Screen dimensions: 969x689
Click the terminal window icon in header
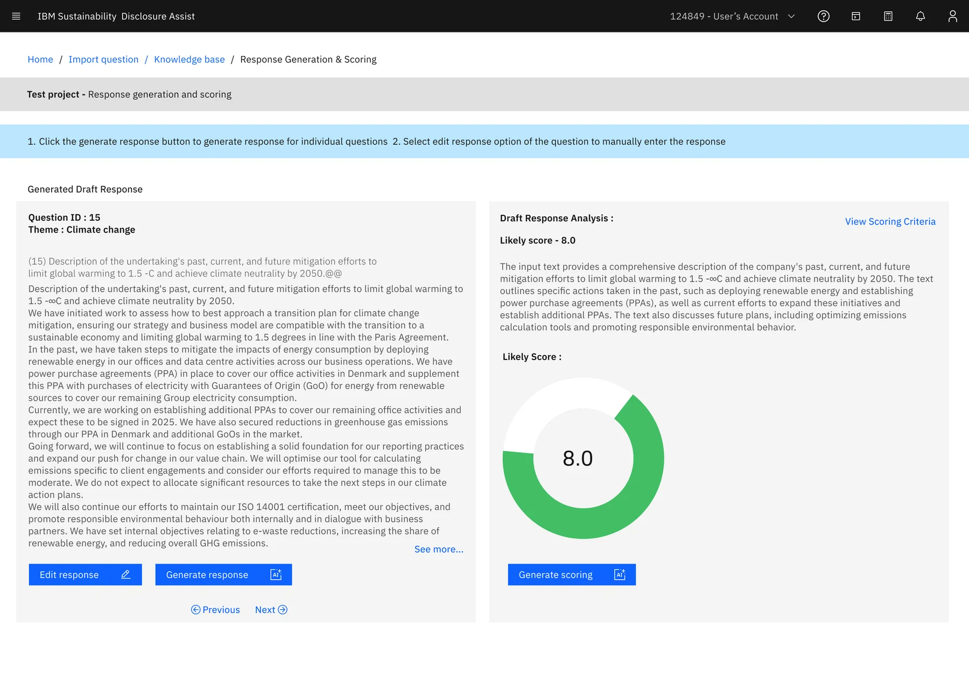click(x=856, y=16)
